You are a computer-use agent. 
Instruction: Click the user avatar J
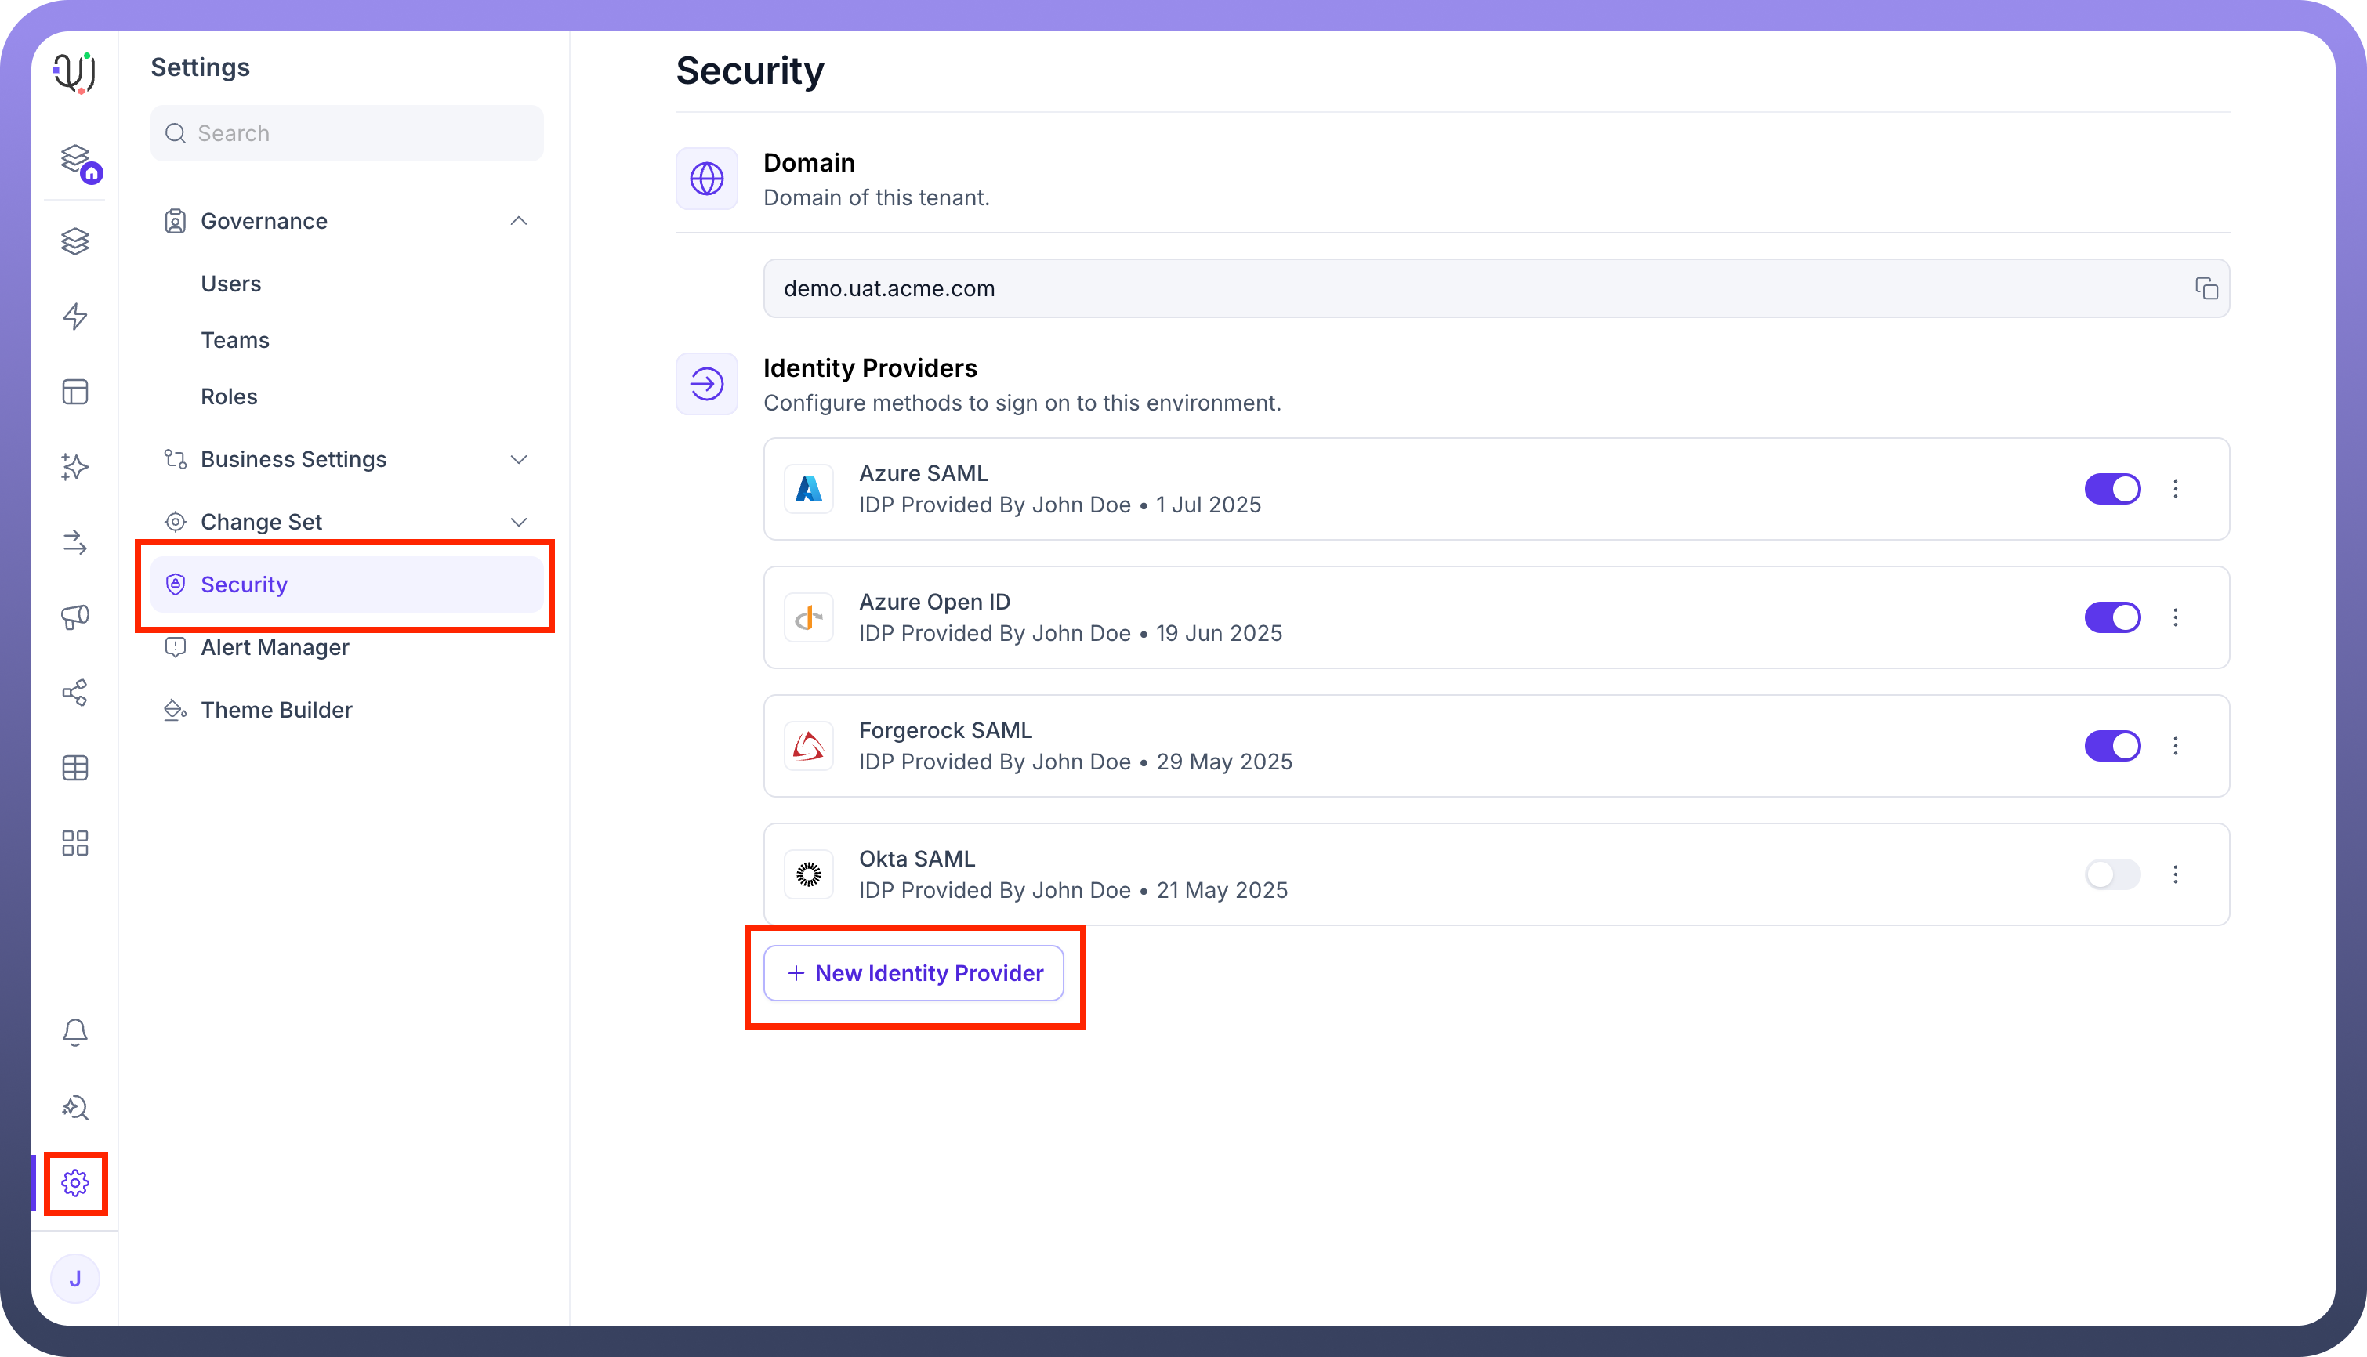(x=74, y=1279)
